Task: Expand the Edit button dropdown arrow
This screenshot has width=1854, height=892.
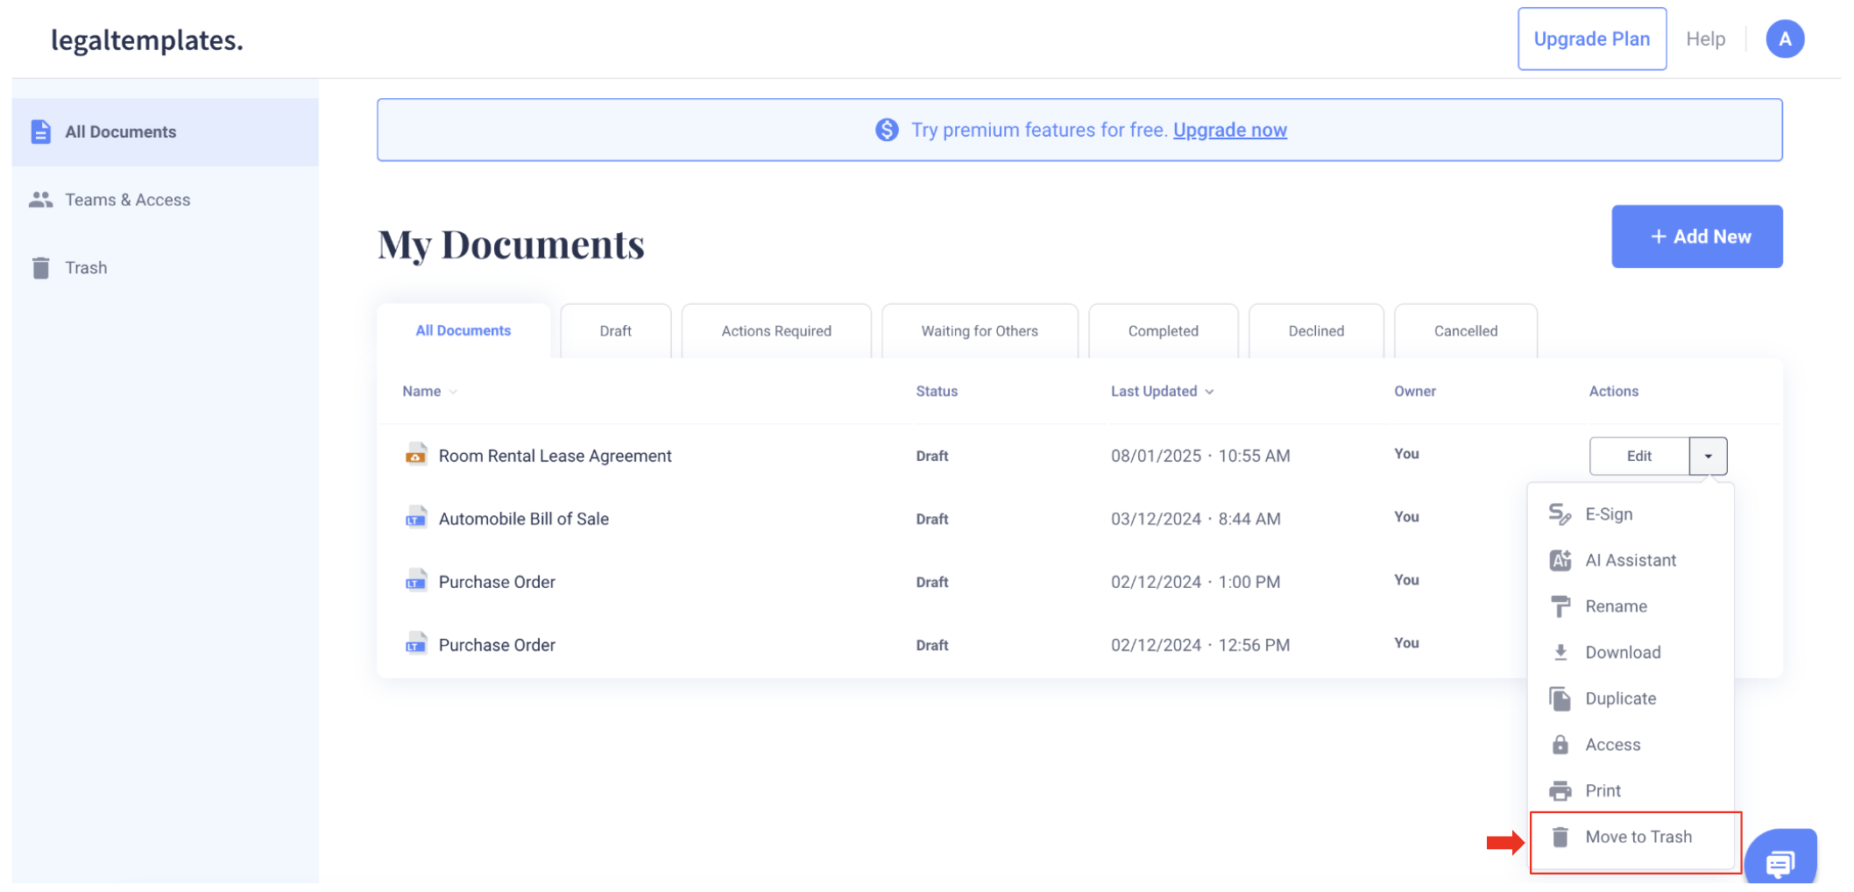Action: pos(1708,456)
